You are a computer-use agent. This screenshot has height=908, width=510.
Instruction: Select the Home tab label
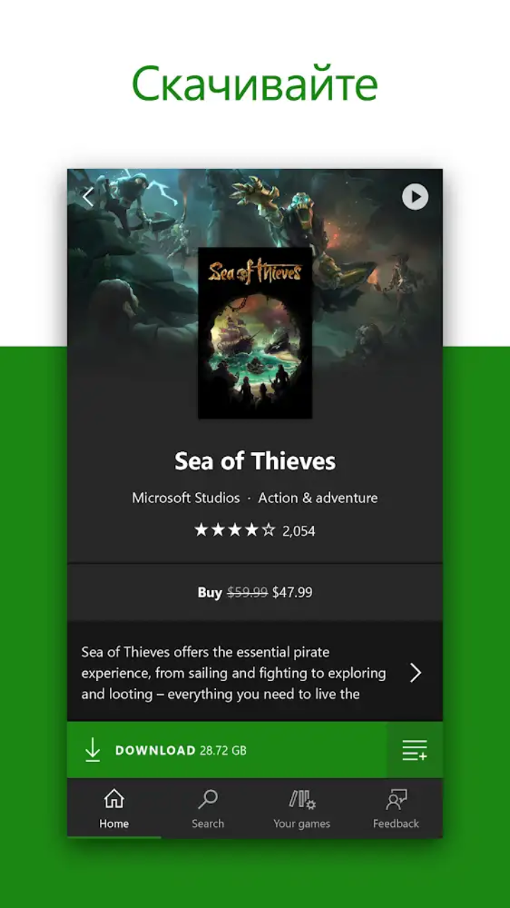(114, 824)
